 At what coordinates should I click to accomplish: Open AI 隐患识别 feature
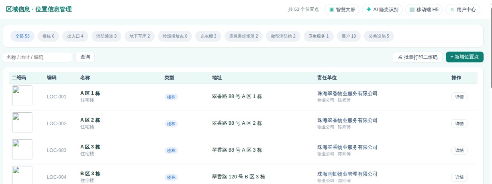[382, 10]
